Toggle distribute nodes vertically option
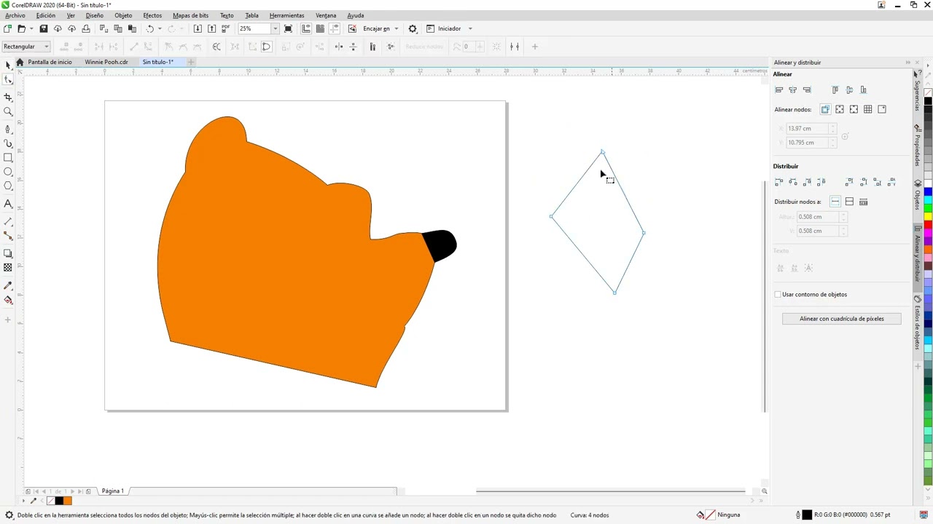The width and height of the screenshot is (933, 524). [849, 202]
